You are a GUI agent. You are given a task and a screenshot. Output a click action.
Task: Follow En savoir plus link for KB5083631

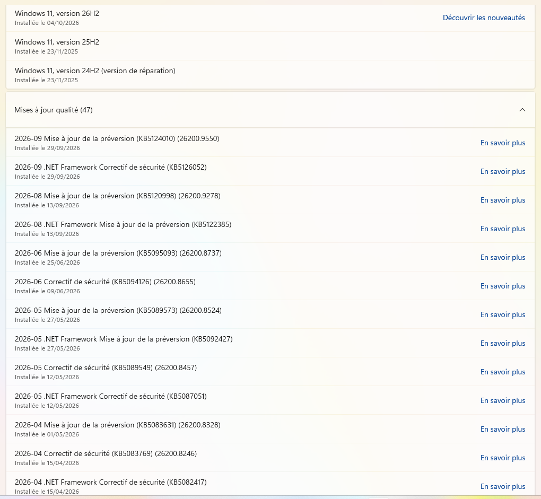[503, 429]
